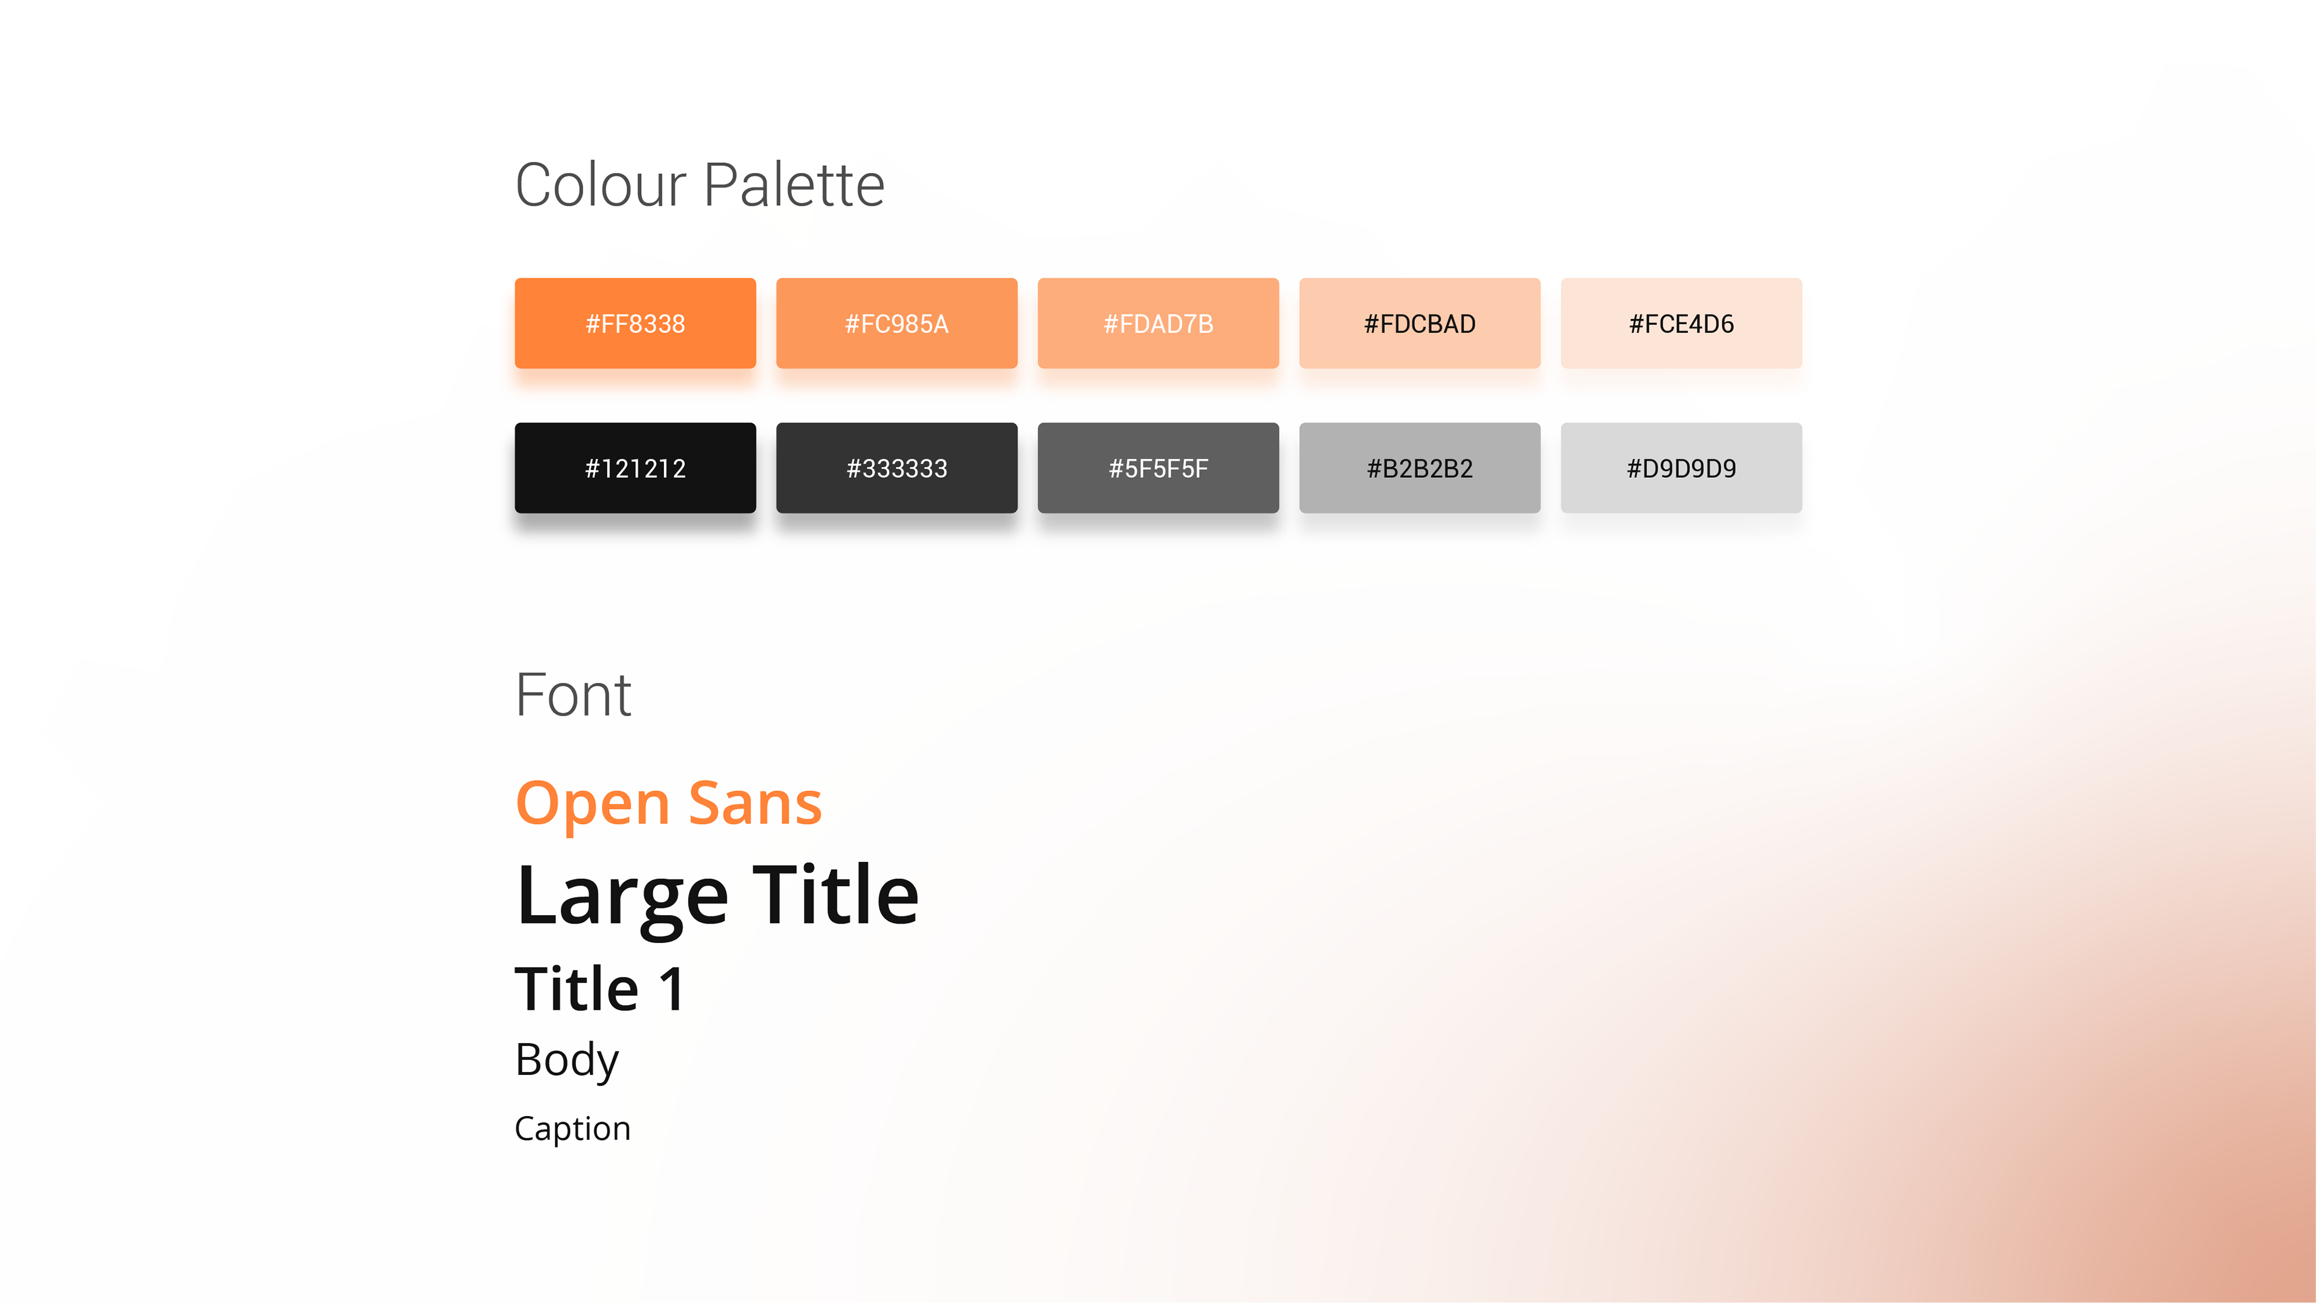Screen dimensions: 2316x1303
Task: Pick the #FDAD7B peach swatch
Action: click(x=1158, y=323)
